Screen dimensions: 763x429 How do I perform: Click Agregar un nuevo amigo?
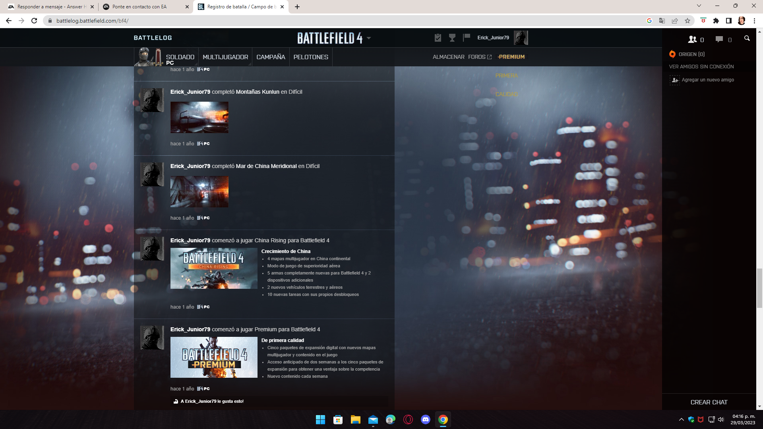(708, 80)
